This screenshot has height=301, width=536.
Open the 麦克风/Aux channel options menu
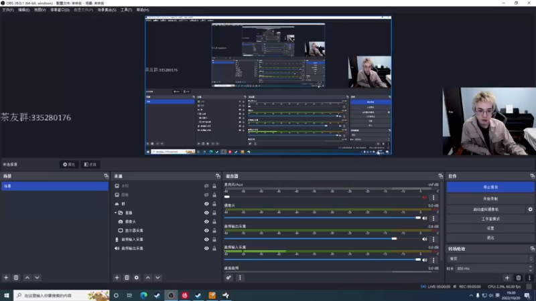433,197
